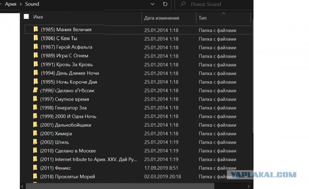Image resolution: width=309 pixels, height=189 pixels.
Task: Click folder icon of (1998) Генератор Зла
Action: pos(35,107)
